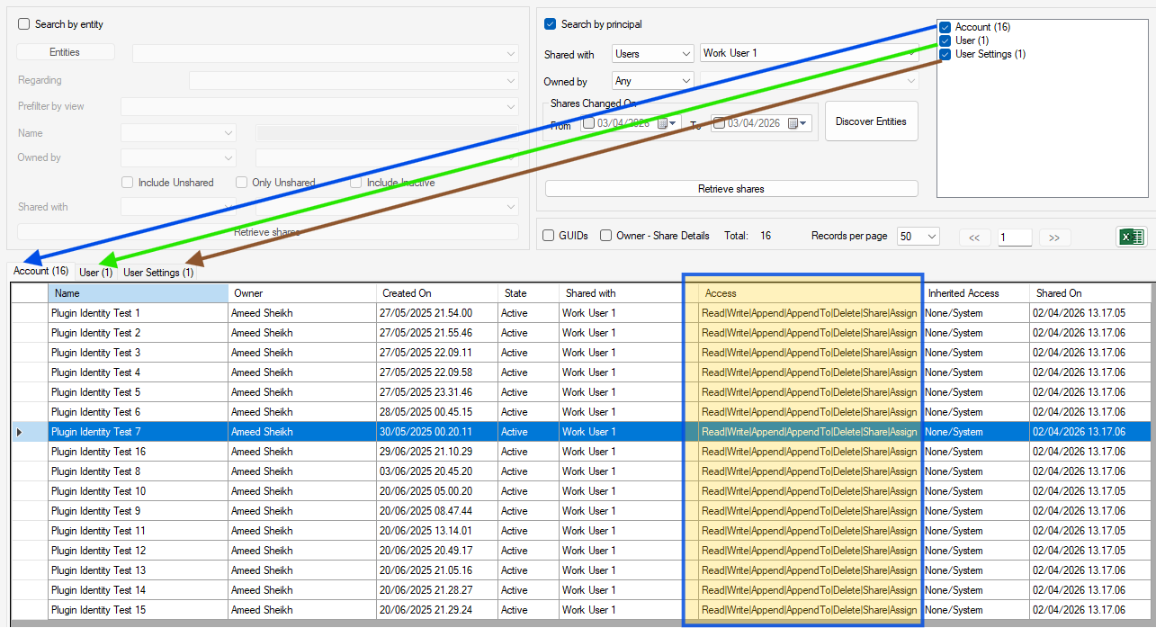Image resolution: width=1156 pixels, height=628 pixels.
Task: Click the Retrieve shares button
Action: pos(730,188)
